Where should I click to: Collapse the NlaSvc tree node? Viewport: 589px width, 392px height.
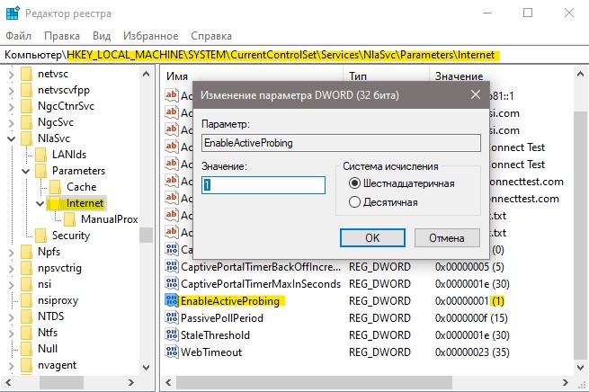12,139
